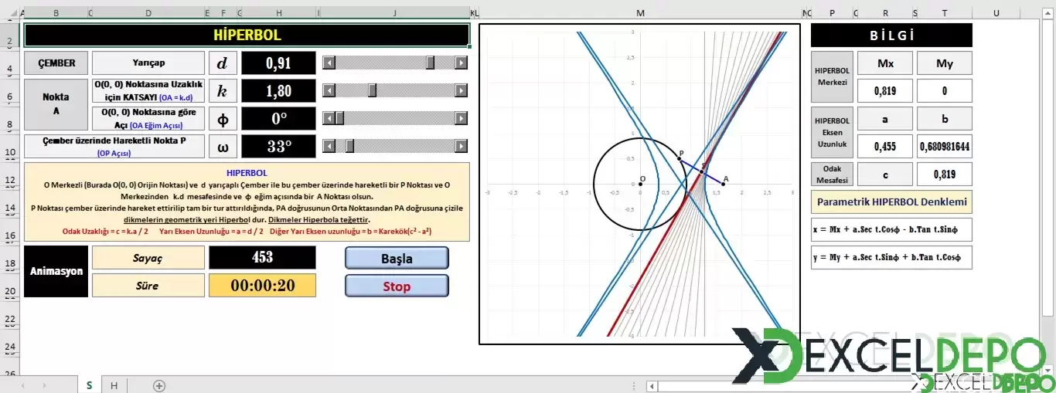Select the Mx header cell
1056x393 pixels.
tap(886, 63)
